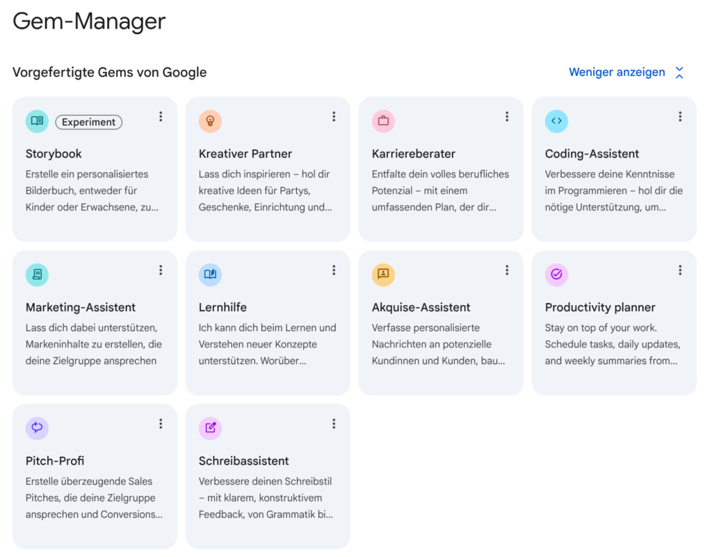Screen dimensions: 712x557
Task: Click the Productivity planner checkmark icon
Action: (556, 274)
